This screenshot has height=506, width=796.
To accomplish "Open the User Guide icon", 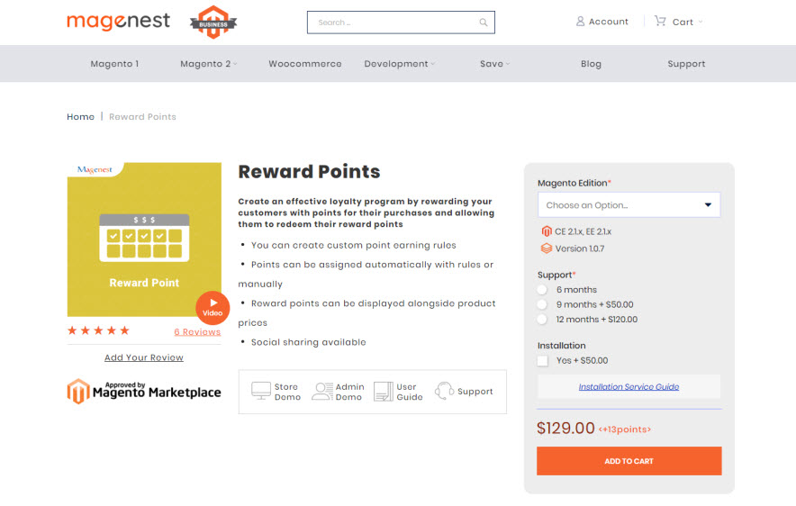I will 383,391.
